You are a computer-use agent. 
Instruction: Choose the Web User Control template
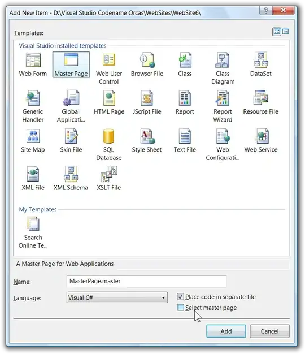point(108,60)
